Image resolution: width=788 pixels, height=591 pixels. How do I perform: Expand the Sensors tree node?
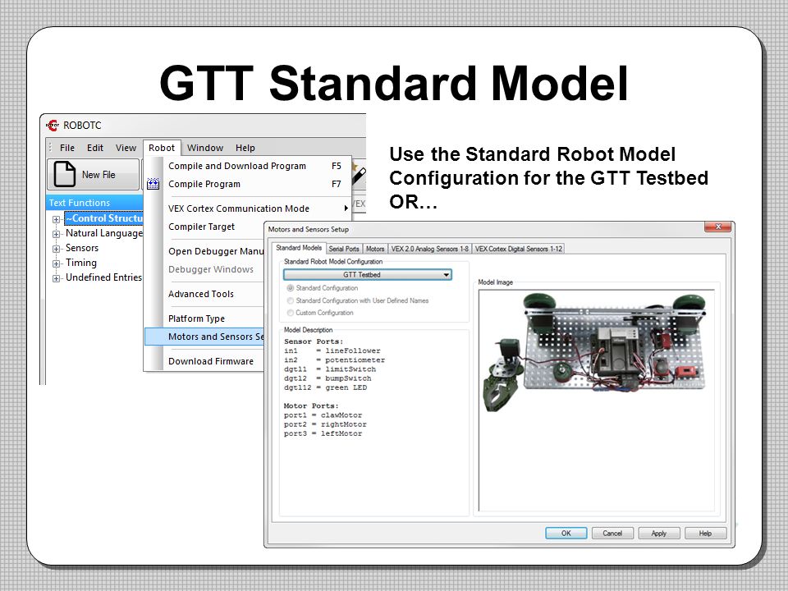click(57, 249)
